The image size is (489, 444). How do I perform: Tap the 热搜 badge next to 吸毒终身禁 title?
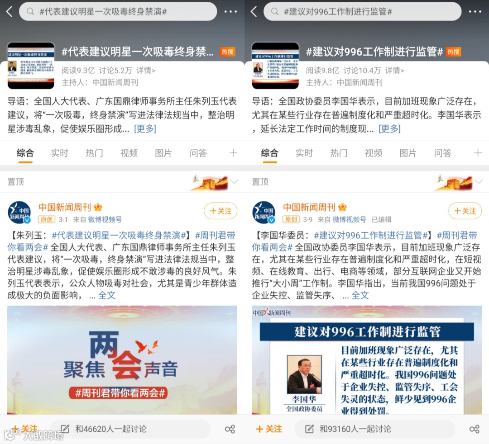[227, 52]
